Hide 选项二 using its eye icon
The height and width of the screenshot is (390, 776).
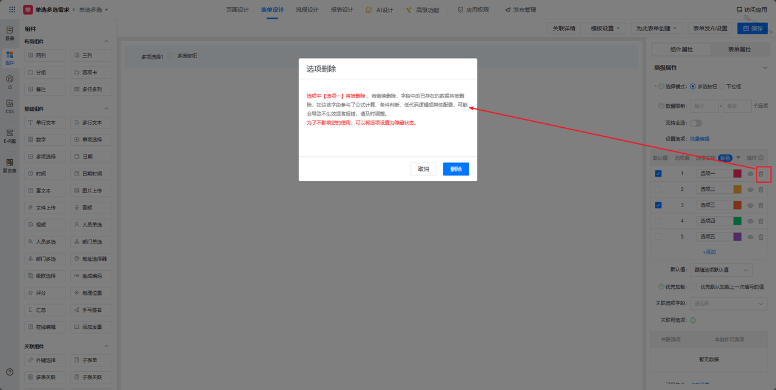click(750, 190)
